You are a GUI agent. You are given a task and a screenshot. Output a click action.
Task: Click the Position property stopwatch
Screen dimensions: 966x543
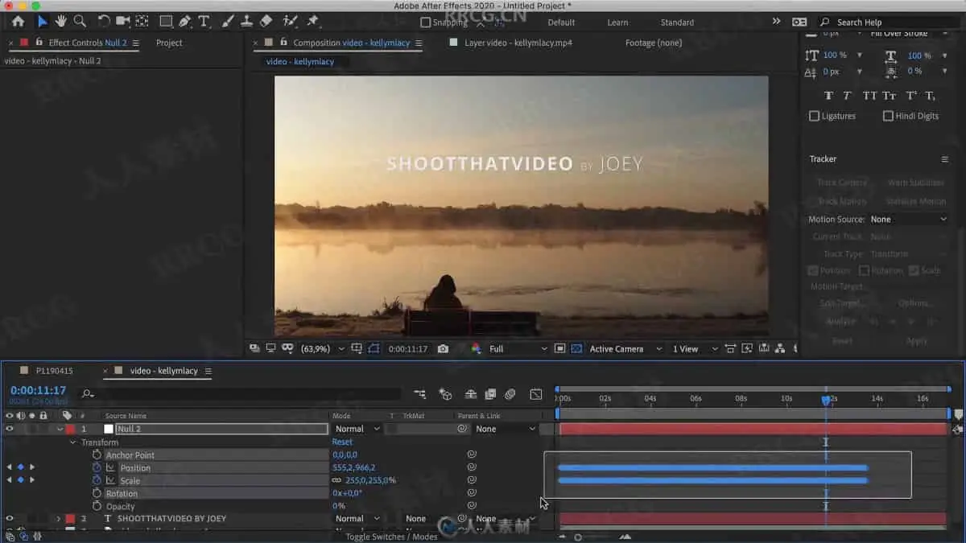point(97,467)
